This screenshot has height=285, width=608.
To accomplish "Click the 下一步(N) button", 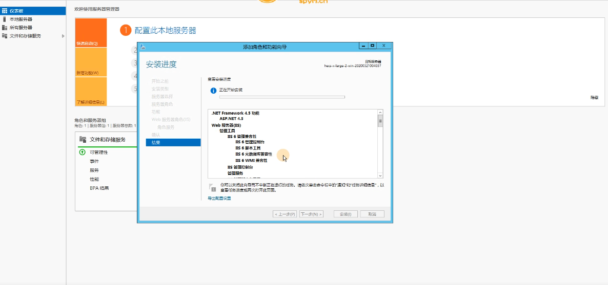I will 311,214.
